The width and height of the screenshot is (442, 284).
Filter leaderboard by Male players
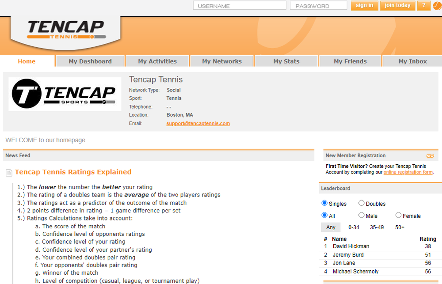(361, 215)
